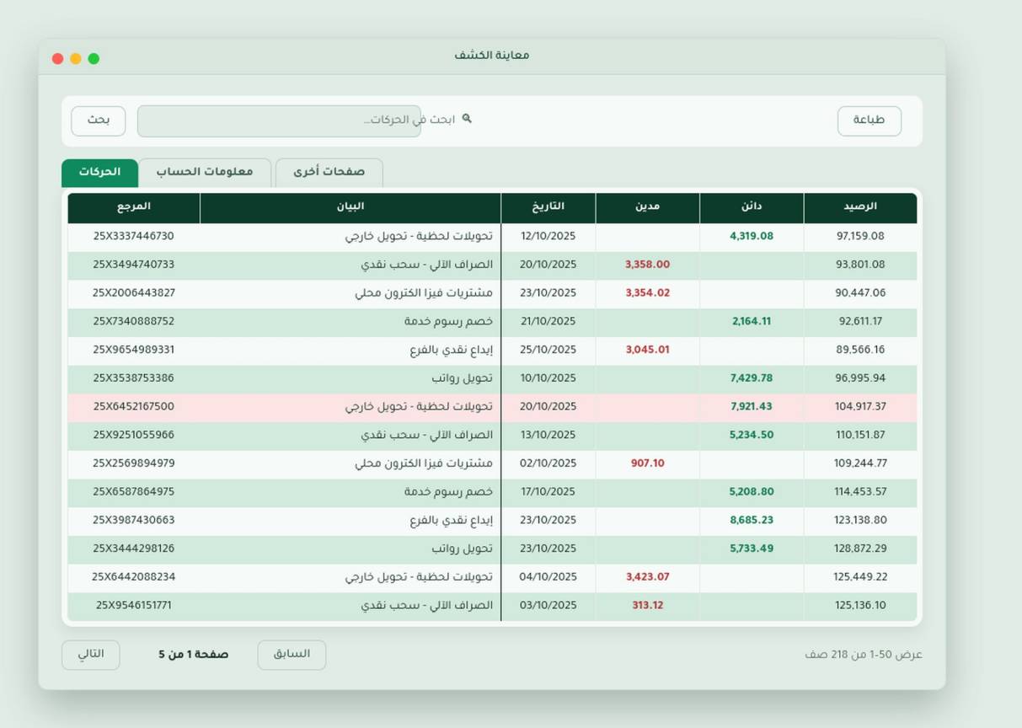The width and height of the screenshot is (1022, 728).
Task: Click debit amount 907.10
Action: coord(647,463)
